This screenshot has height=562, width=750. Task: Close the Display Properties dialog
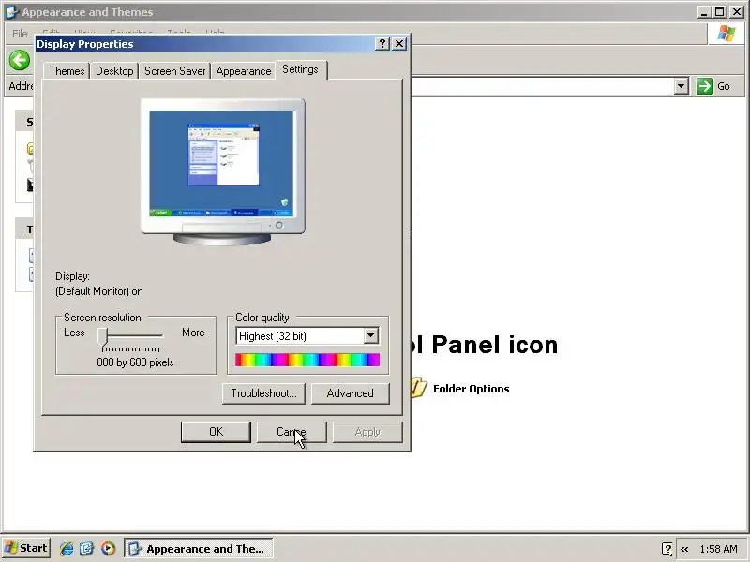coord(399,44)
